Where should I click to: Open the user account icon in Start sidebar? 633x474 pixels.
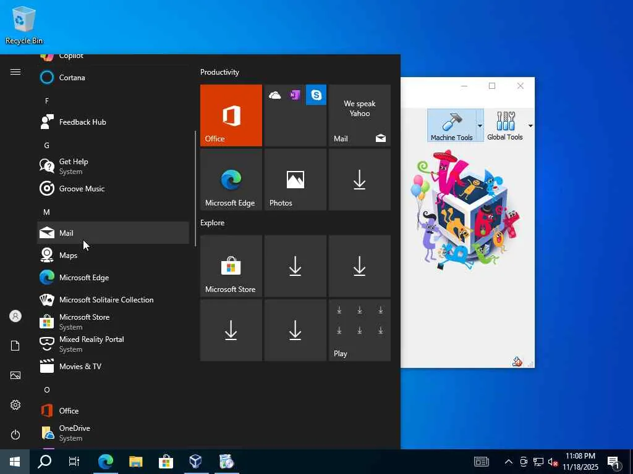[15, 316]
